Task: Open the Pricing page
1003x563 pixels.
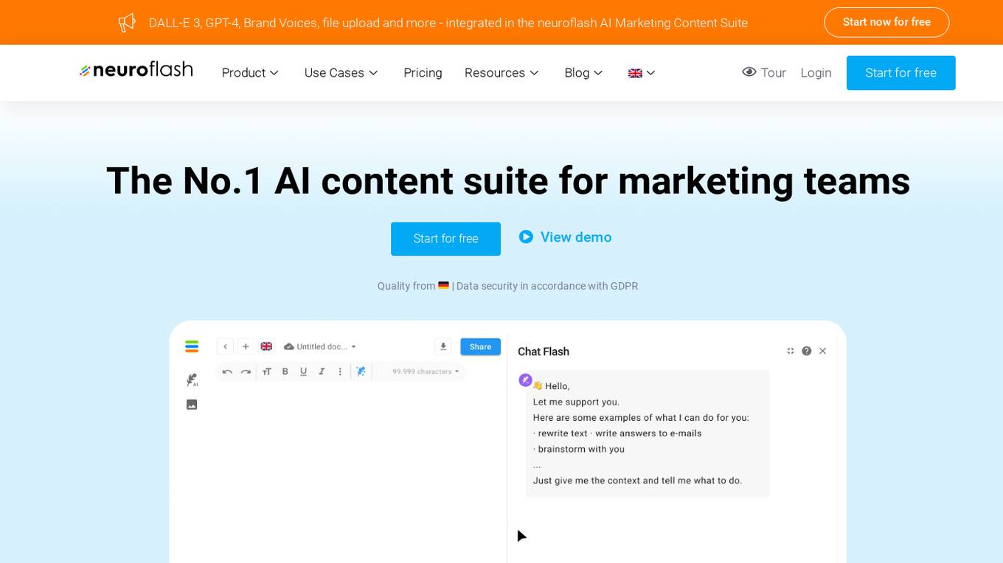Action: (423, 72)
